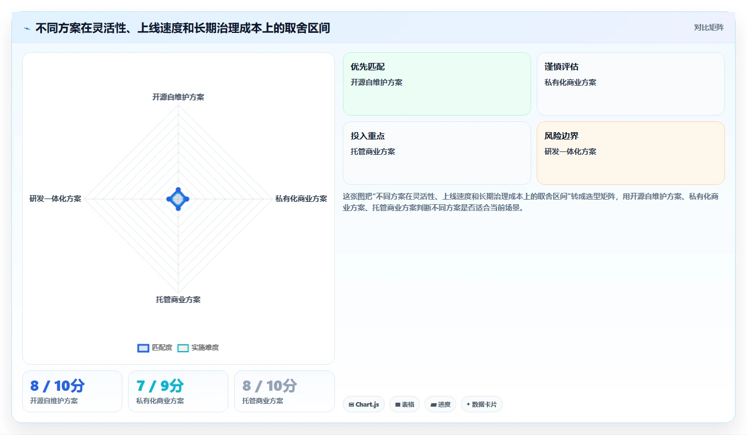Open the 风险边界 card
This screenshot has height=435, width=747.
(631, 153)
